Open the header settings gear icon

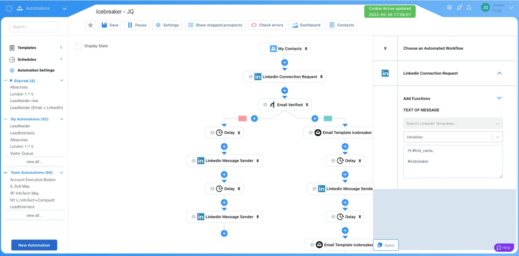(x=449, y=8)
